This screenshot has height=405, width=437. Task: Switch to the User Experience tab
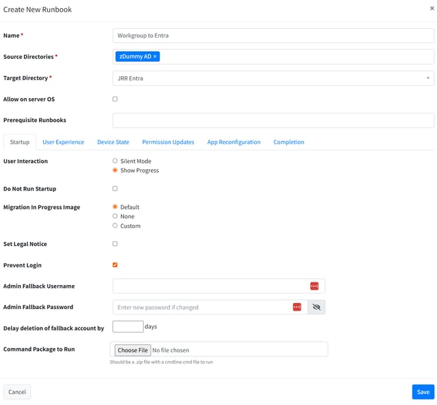(x=63, y=142)
